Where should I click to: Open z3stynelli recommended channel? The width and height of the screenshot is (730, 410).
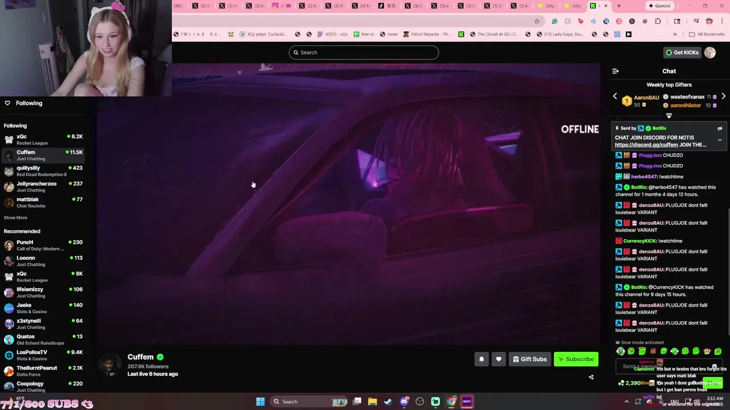[x=43, y=323]
